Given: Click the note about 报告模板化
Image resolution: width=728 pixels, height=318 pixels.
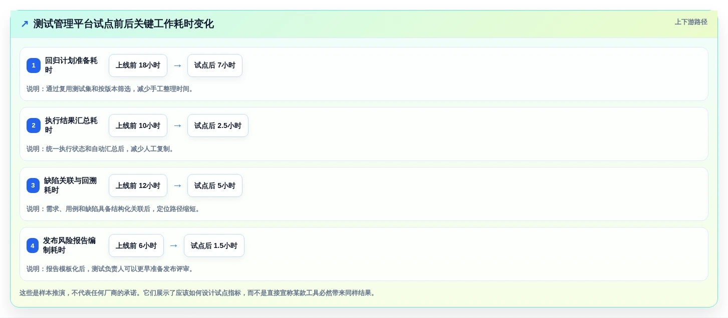Looking at the screenshot, I should tap(111, 269).
